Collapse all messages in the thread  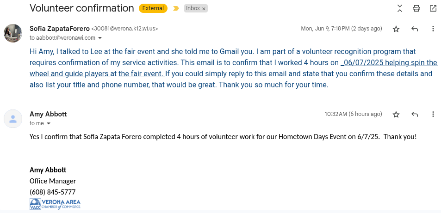click(400, 8)
